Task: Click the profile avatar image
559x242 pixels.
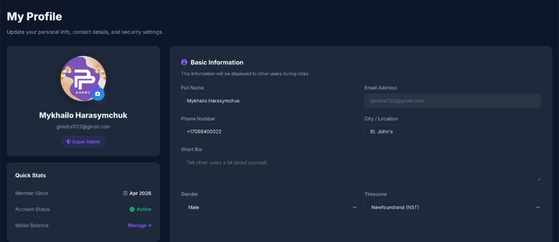Action: (83, 78)
